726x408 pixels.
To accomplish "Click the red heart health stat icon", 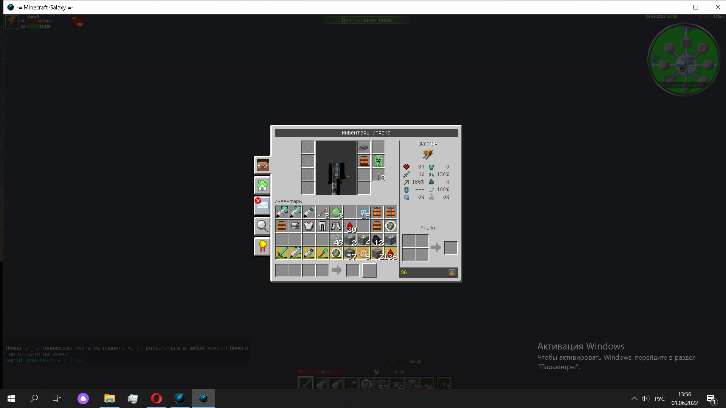I will (406, 167).
